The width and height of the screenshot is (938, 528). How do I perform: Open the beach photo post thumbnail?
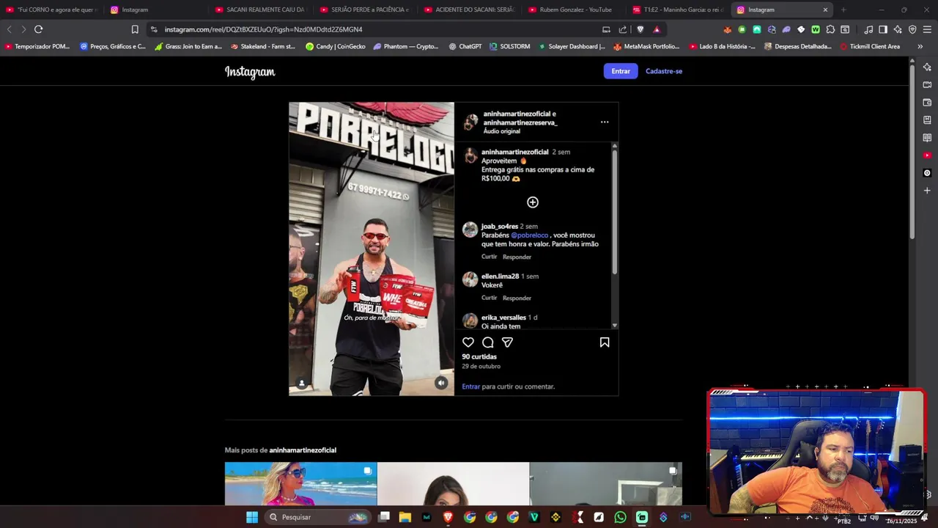click(x=300, y=484)
